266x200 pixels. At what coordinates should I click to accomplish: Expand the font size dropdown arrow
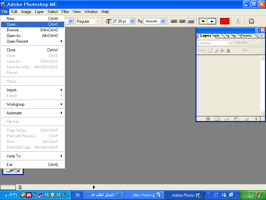(132, 21)
